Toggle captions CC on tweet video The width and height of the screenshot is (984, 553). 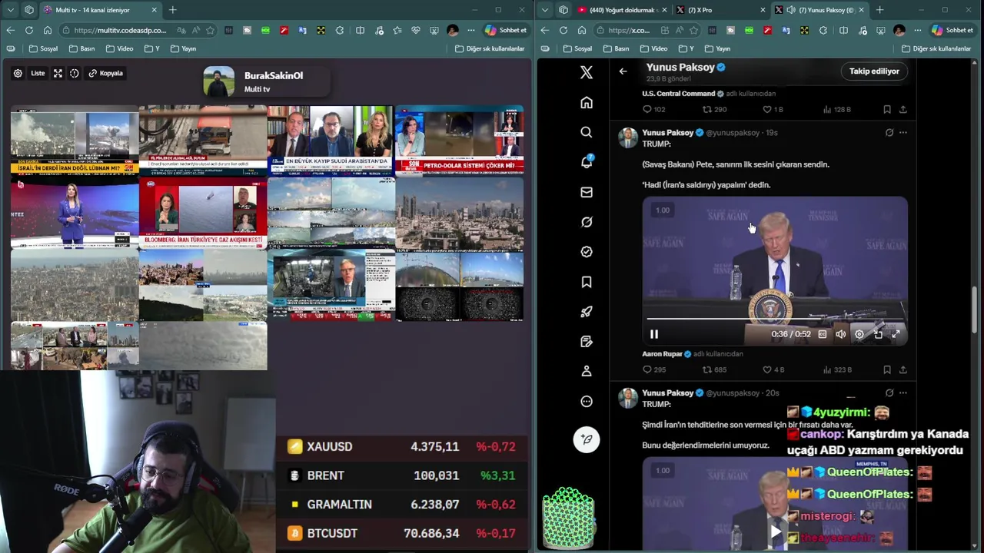(823, 334)
